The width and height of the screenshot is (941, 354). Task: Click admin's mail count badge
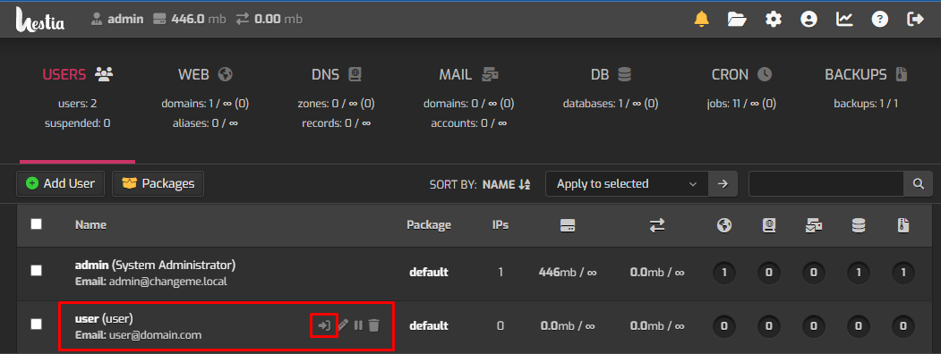click(x=814, y=273)
